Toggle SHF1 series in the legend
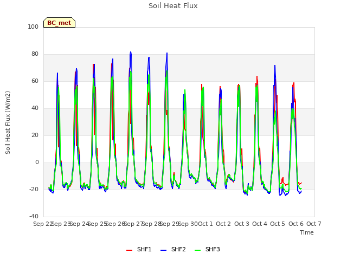 pyautogui.click(x=139, y=249)
